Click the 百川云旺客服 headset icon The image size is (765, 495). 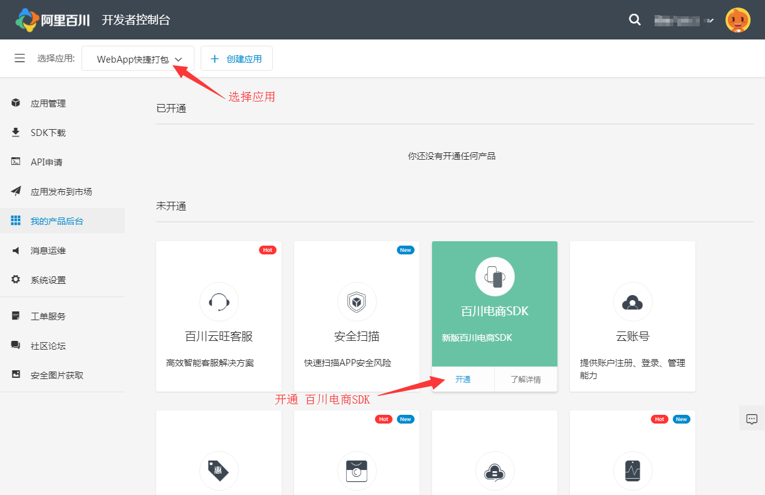click(219, 302)
